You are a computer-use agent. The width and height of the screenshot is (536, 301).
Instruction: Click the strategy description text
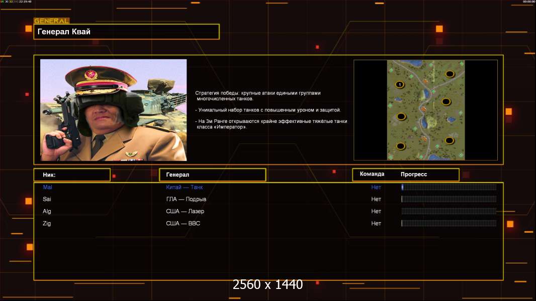[271, 110]
